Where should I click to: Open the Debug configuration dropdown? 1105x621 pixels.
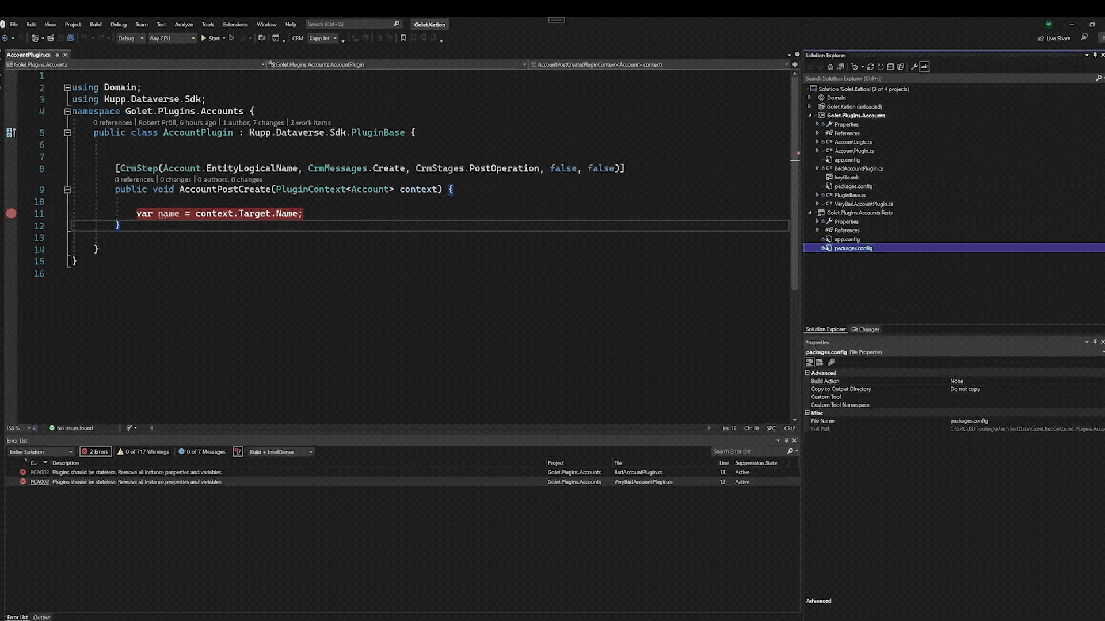(131, 38)
